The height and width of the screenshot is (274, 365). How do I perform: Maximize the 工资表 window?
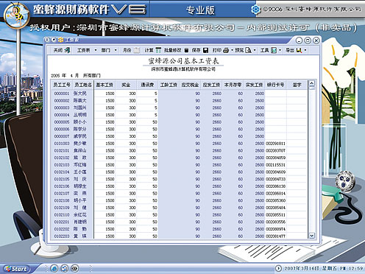[x=308, y=41]
